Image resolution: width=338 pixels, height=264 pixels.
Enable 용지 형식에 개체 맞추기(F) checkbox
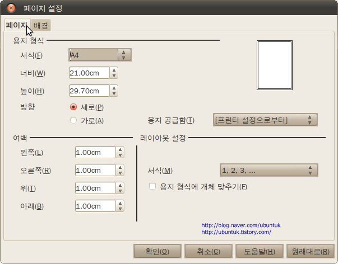coord(152,186)
